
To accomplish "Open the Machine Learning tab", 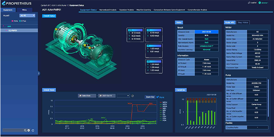I will (143, 10).
